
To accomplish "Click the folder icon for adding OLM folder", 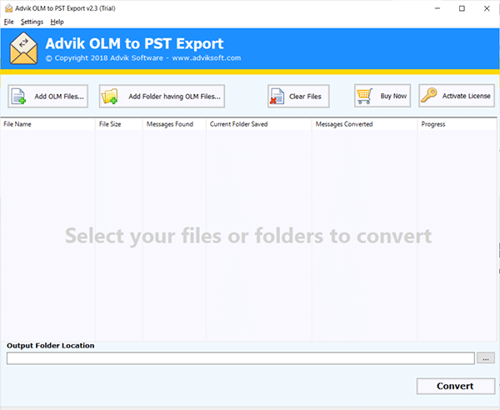I will [x=110, y=97].
